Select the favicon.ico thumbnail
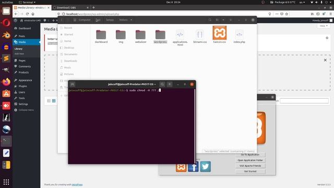This screenshot has height=188, width=334. pyautogui.click(x=220, y=33)
